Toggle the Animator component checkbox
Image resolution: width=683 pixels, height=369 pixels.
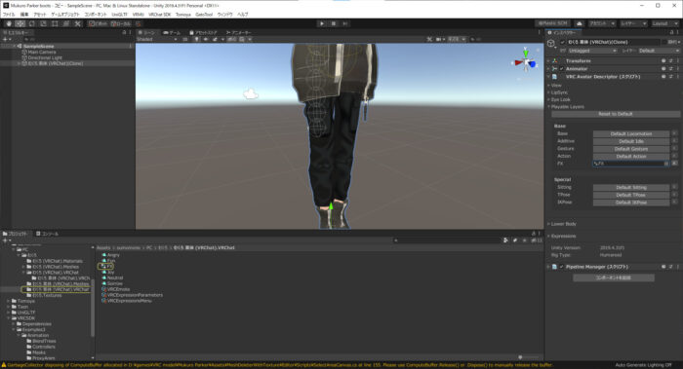pos(561,69)
